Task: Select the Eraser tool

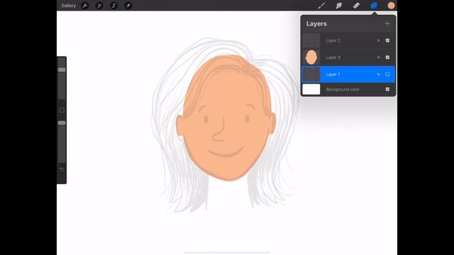Action: (356, 6)
